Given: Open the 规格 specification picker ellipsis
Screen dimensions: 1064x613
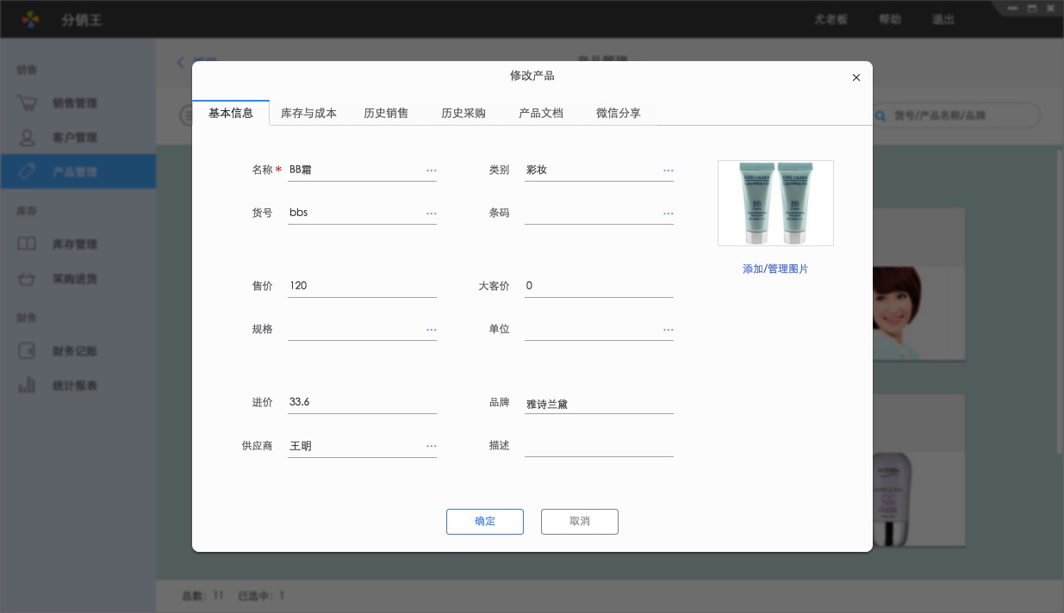Looking at the screenshot, I should pos(431,330).
